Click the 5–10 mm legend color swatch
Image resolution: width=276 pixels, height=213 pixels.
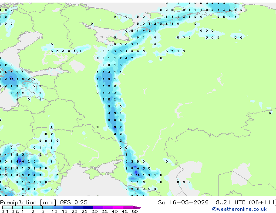[x=47, y=207]
